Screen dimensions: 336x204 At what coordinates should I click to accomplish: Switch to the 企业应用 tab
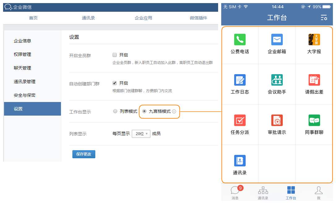point(143,18)
